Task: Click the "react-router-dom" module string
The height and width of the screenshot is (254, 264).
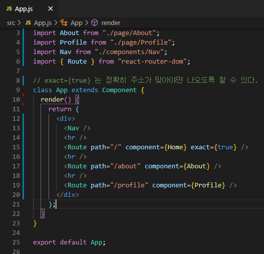Action: [152, 62]
